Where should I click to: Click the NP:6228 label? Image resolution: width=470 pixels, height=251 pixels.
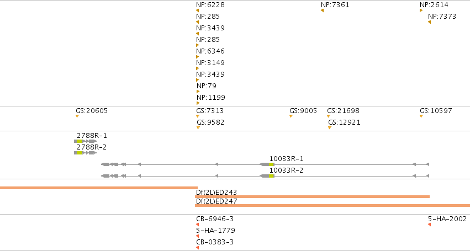click(x=210, y=5)
